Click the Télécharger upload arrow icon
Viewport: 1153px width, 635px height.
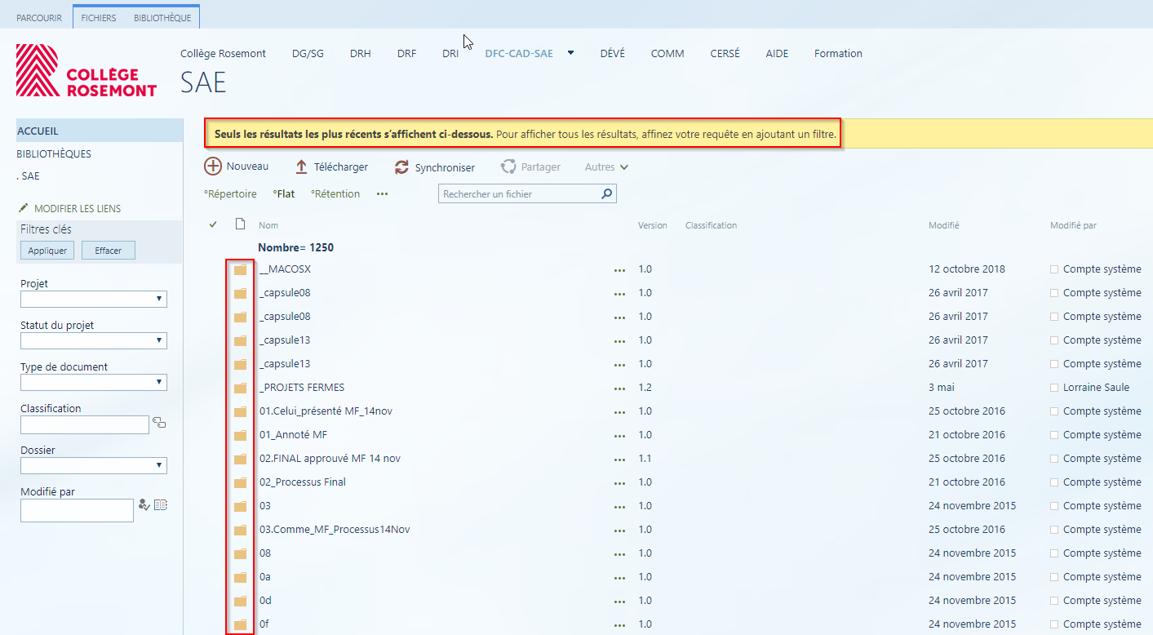[301, 167]
